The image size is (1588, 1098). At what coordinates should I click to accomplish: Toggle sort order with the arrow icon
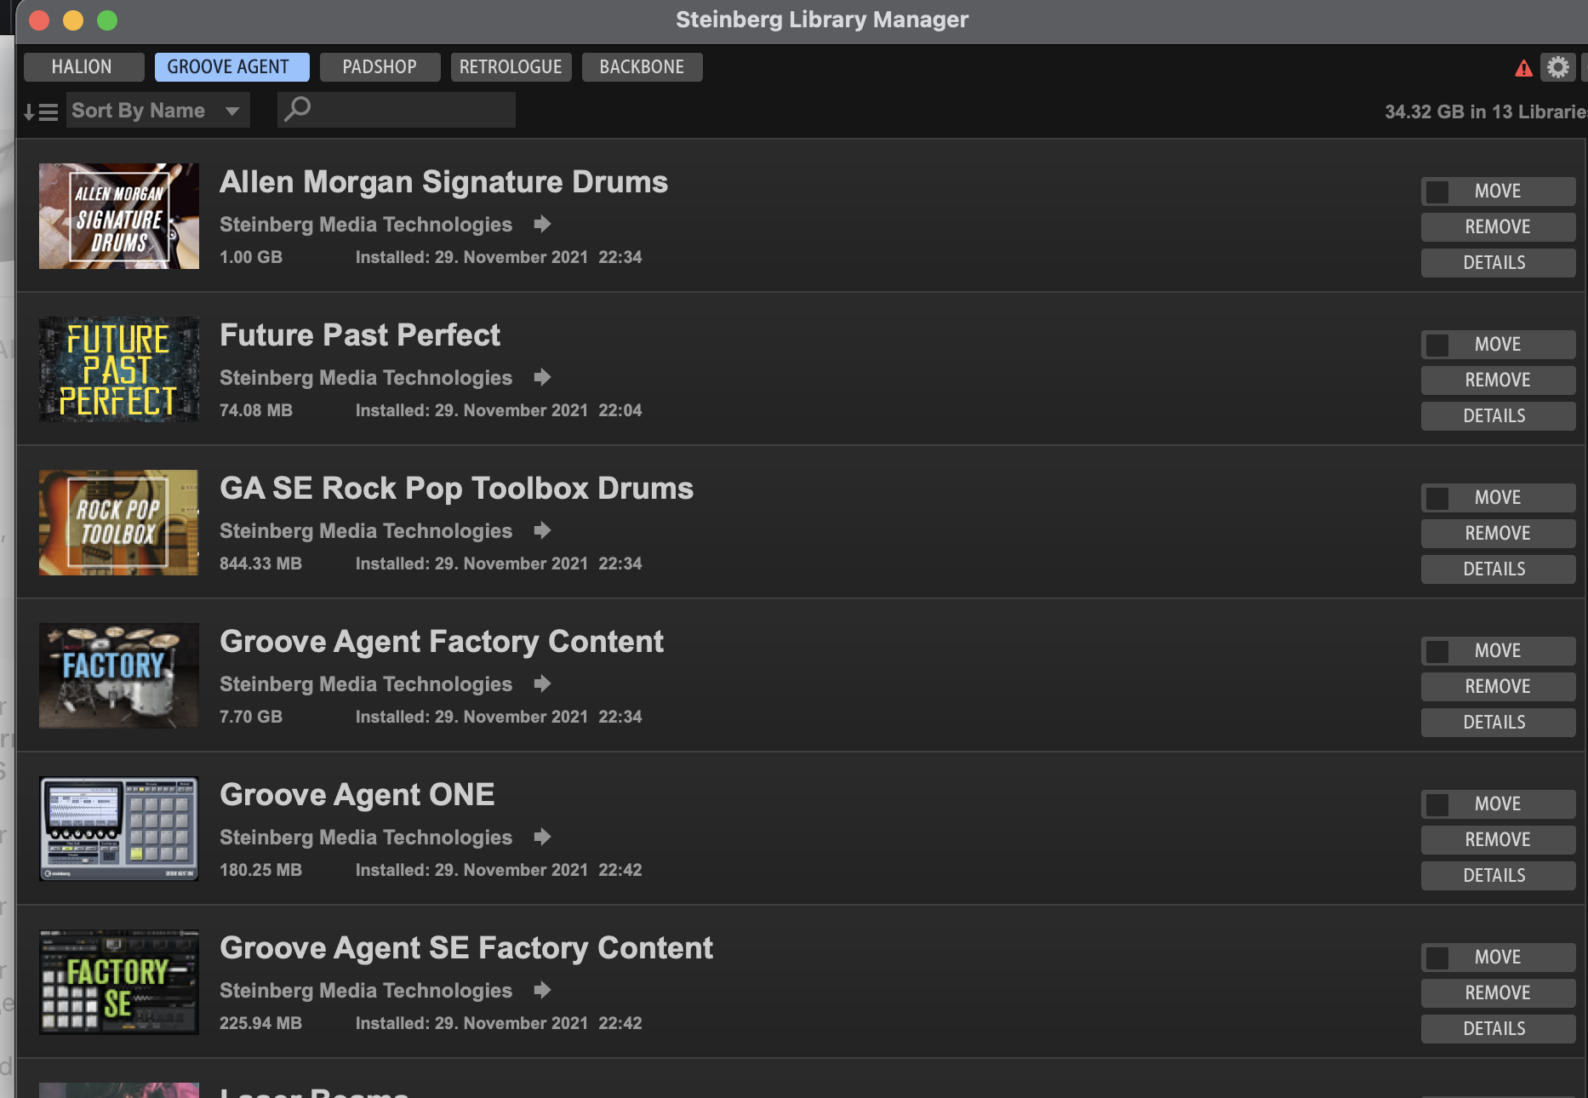pyautogui.click(x=40, y=112)
